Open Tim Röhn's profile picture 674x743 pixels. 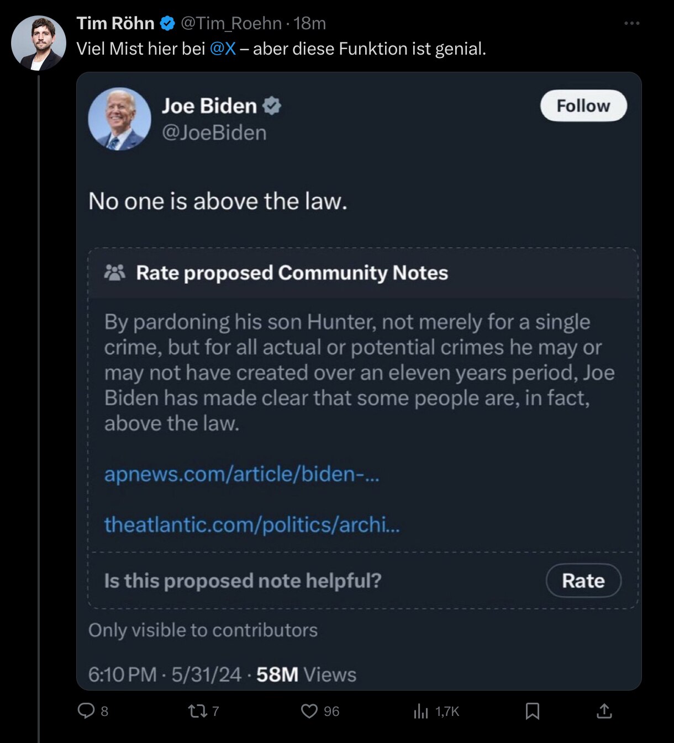click(x=39, y=44)
